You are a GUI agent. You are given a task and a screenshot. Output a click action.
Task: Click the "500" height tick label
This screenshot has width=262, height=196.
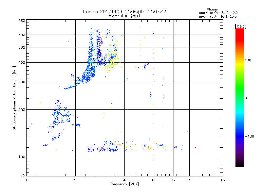click(x=22, y=47)
